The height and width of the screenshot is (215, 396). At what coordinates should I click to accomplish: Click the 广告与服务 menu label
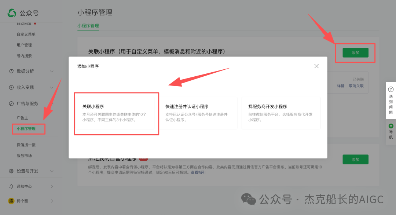[x=27, y=103]
